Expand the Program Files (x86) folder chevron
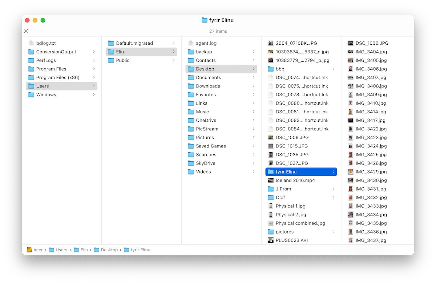Screen dimensions: 436x284 (94, 77)
